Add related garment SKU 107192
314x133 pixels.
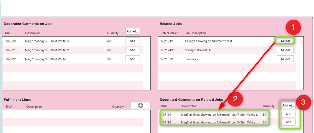pos(288,114)
